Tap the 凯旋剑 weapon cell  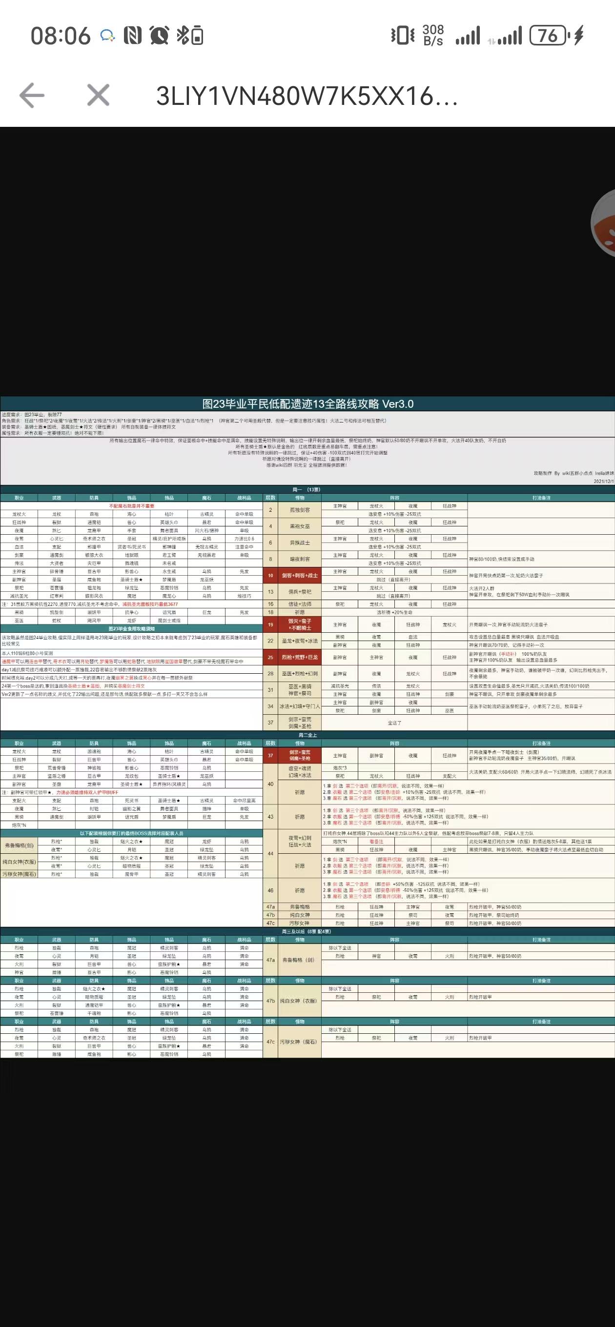click(x=56, y=612)
